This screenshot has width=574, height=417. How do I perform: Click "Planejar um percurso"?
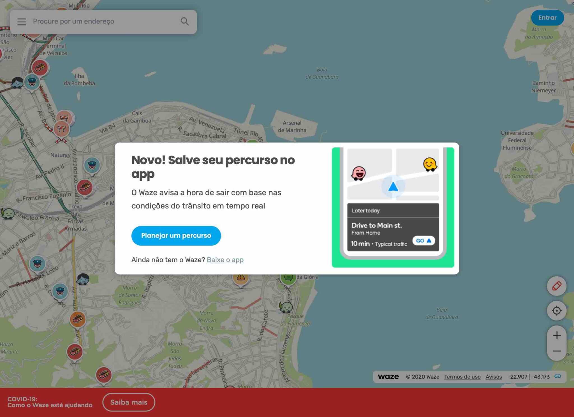click(x=176, y=236)
